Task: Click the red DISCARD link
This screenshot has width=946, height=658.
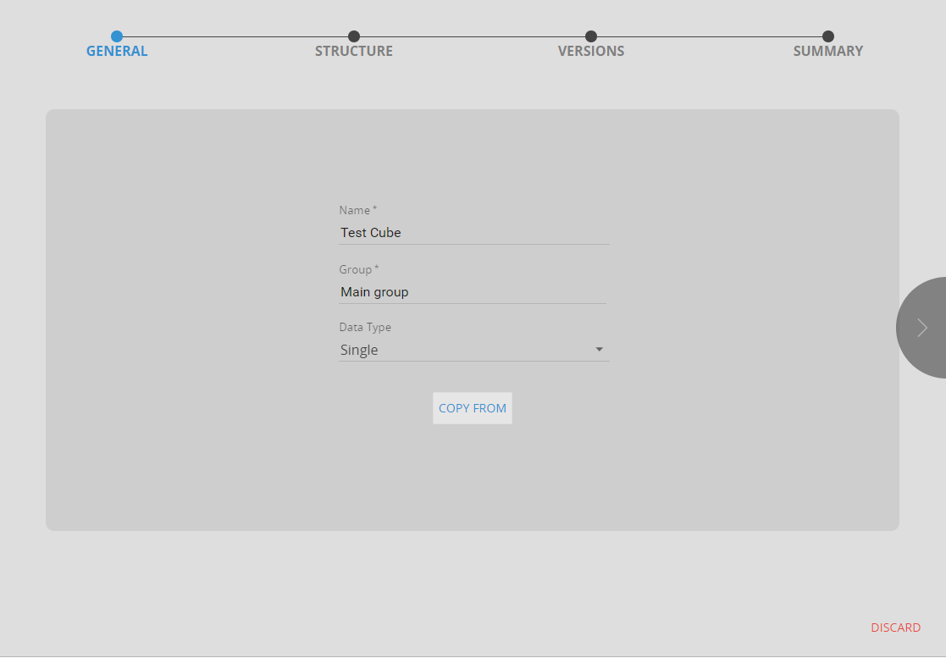Action: [895, 628]
